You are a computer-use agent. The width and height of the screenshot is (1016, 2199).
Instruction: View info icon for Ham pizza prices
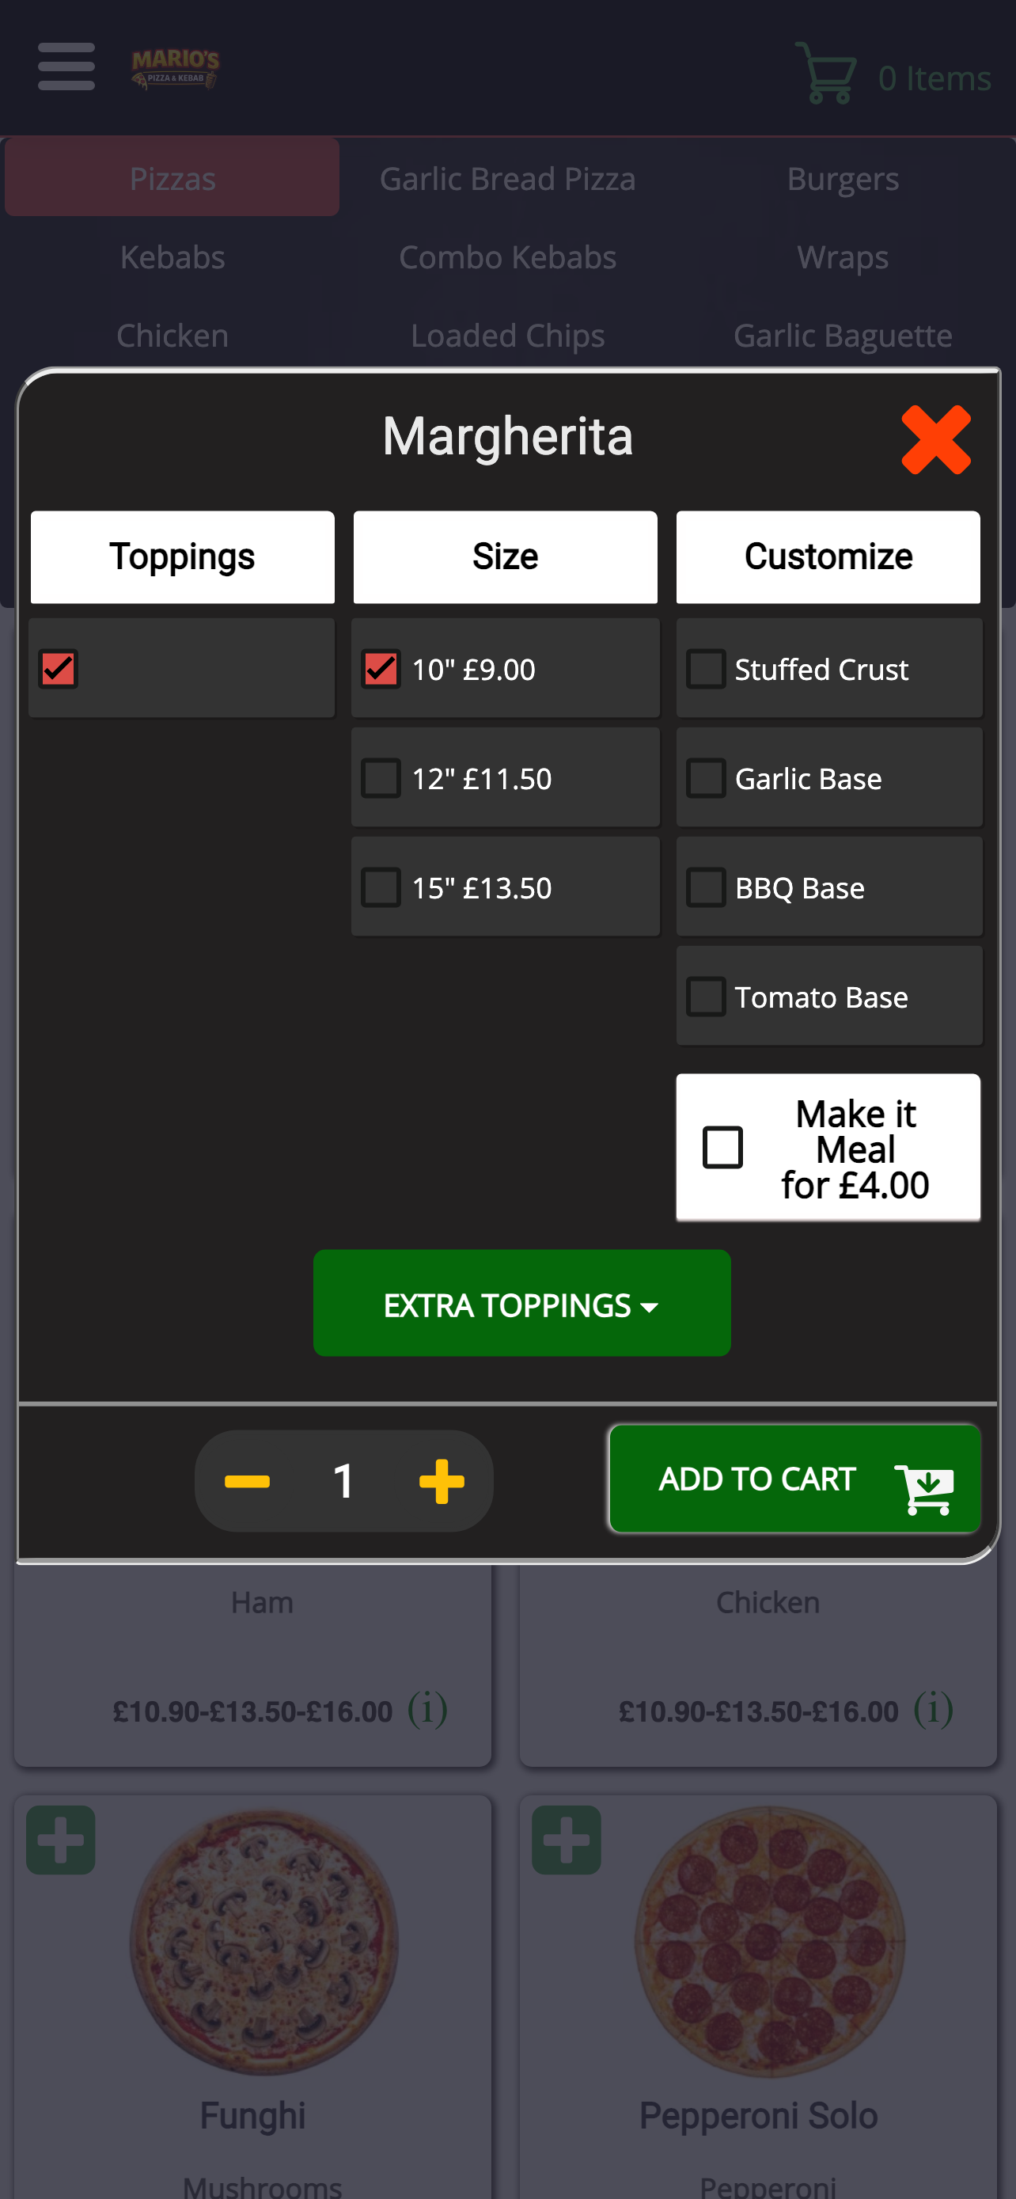(x=427, y=1709)
